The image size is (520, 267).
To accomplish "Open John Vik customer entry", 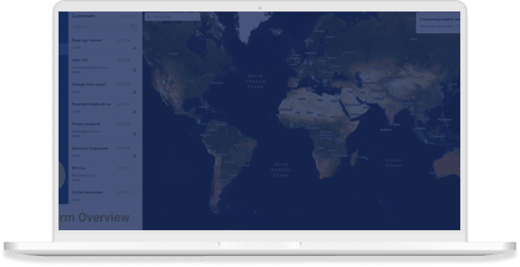I will point(105,65).
